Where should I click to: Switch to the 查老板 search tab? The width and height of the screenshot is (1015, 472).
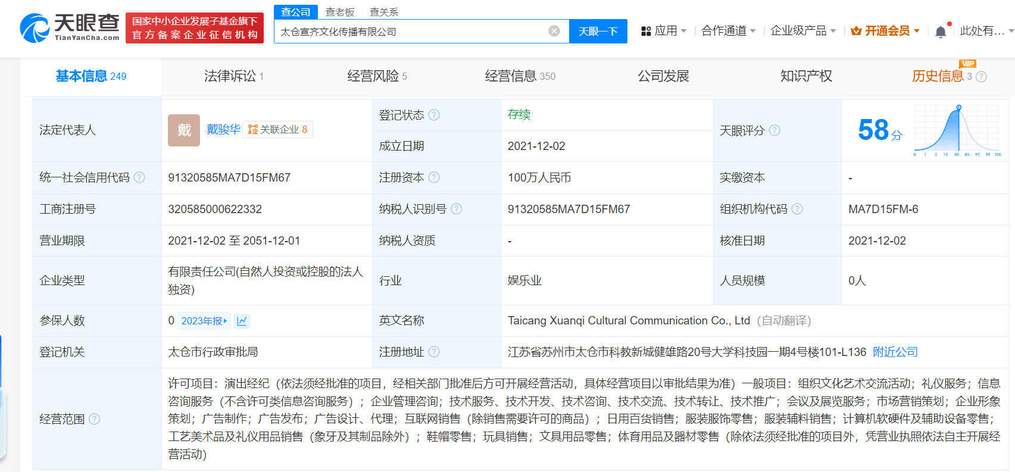pos(340,12)
